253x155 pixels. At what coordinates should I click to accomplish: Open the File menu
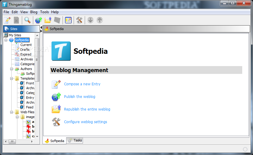6,12
